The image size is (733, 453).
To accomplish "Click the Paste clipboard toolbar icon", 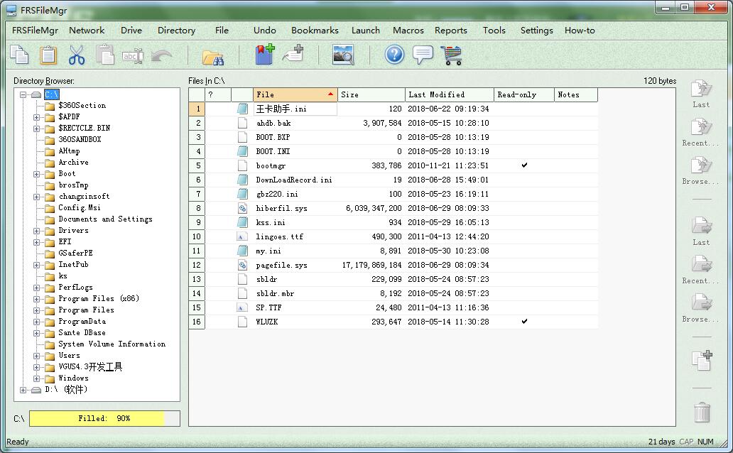I will pos(48,55).
